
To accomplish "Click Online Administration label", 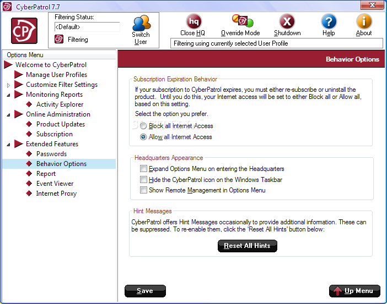I will 58,114.
